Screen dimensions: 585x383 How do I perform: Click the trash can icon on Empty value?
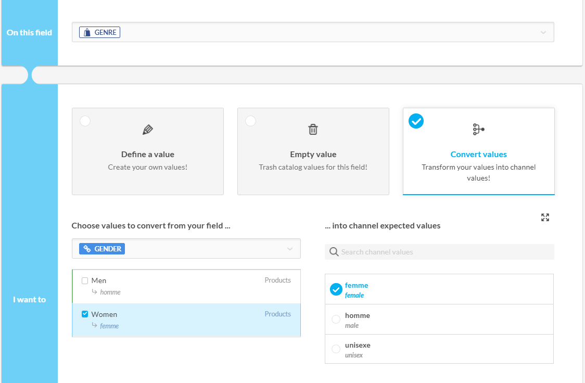pos(313,130)
